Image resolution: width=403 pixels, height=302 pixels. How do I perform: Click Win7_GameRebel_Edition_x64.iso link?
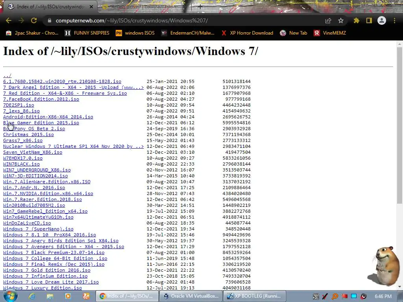[45, 211]
